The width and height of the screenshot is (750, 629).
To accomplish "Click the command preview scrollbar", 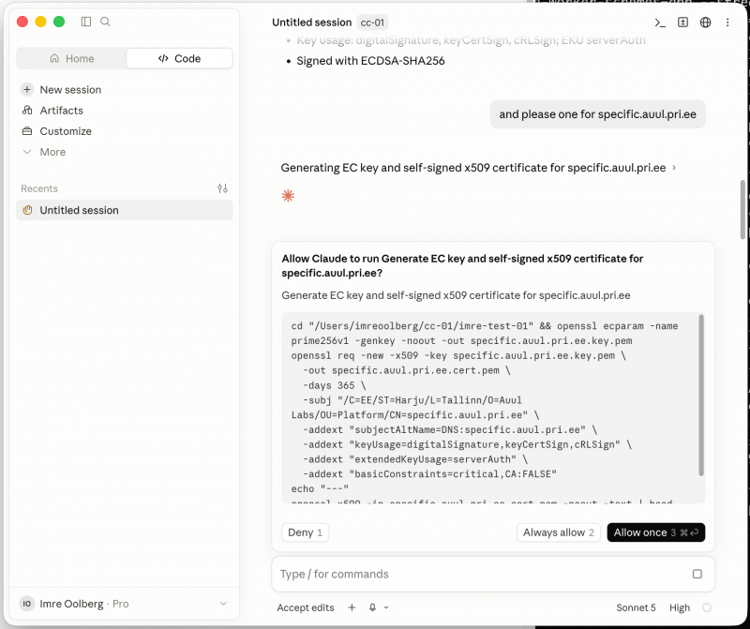I will pyautogui.click(x=701, y=395).
